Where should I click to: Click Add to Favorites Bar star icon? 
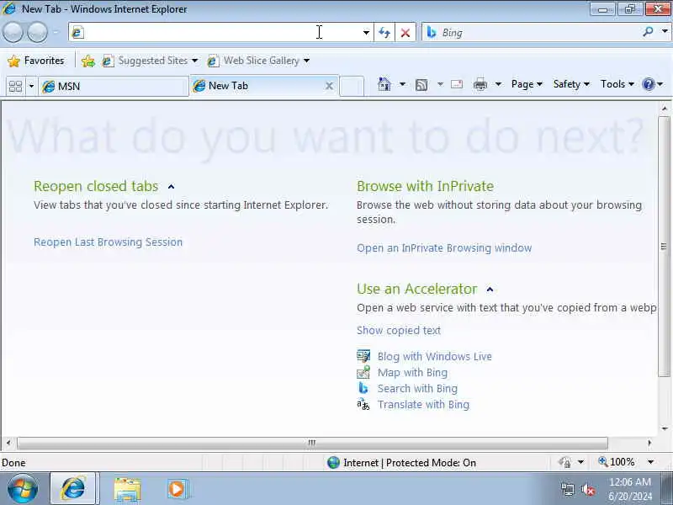click(88, 61)
